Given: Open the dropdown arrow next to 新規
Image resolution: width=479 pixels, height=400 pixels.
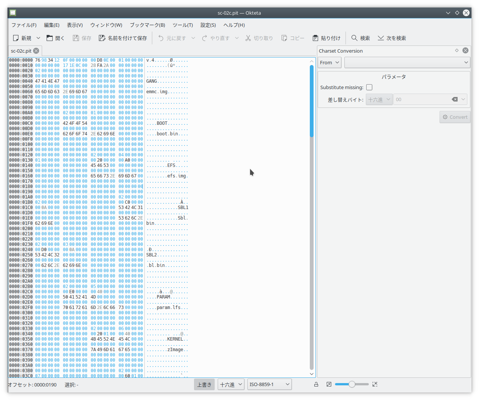Looking at the screenshot, I should 38,38.
